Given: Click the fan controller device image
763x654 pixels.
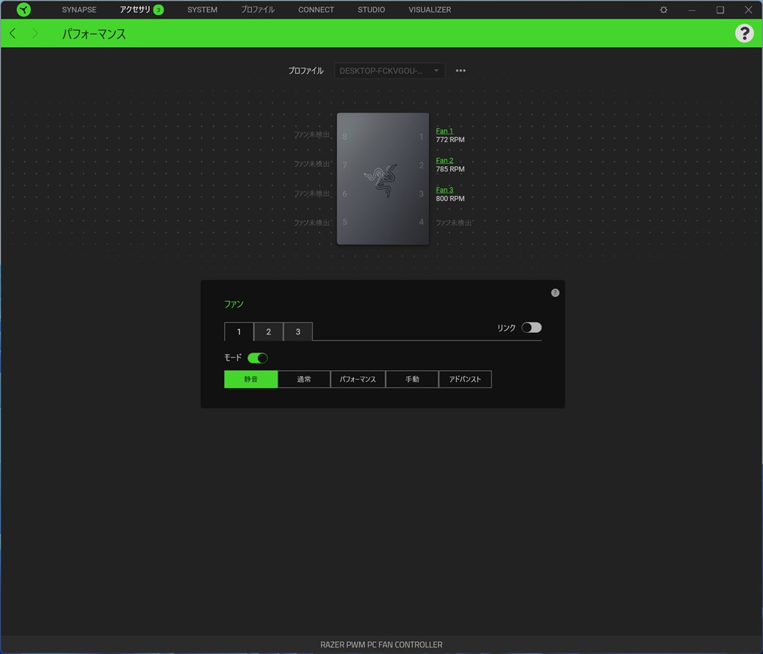Looking at the screenshot, I should (383, 179).
